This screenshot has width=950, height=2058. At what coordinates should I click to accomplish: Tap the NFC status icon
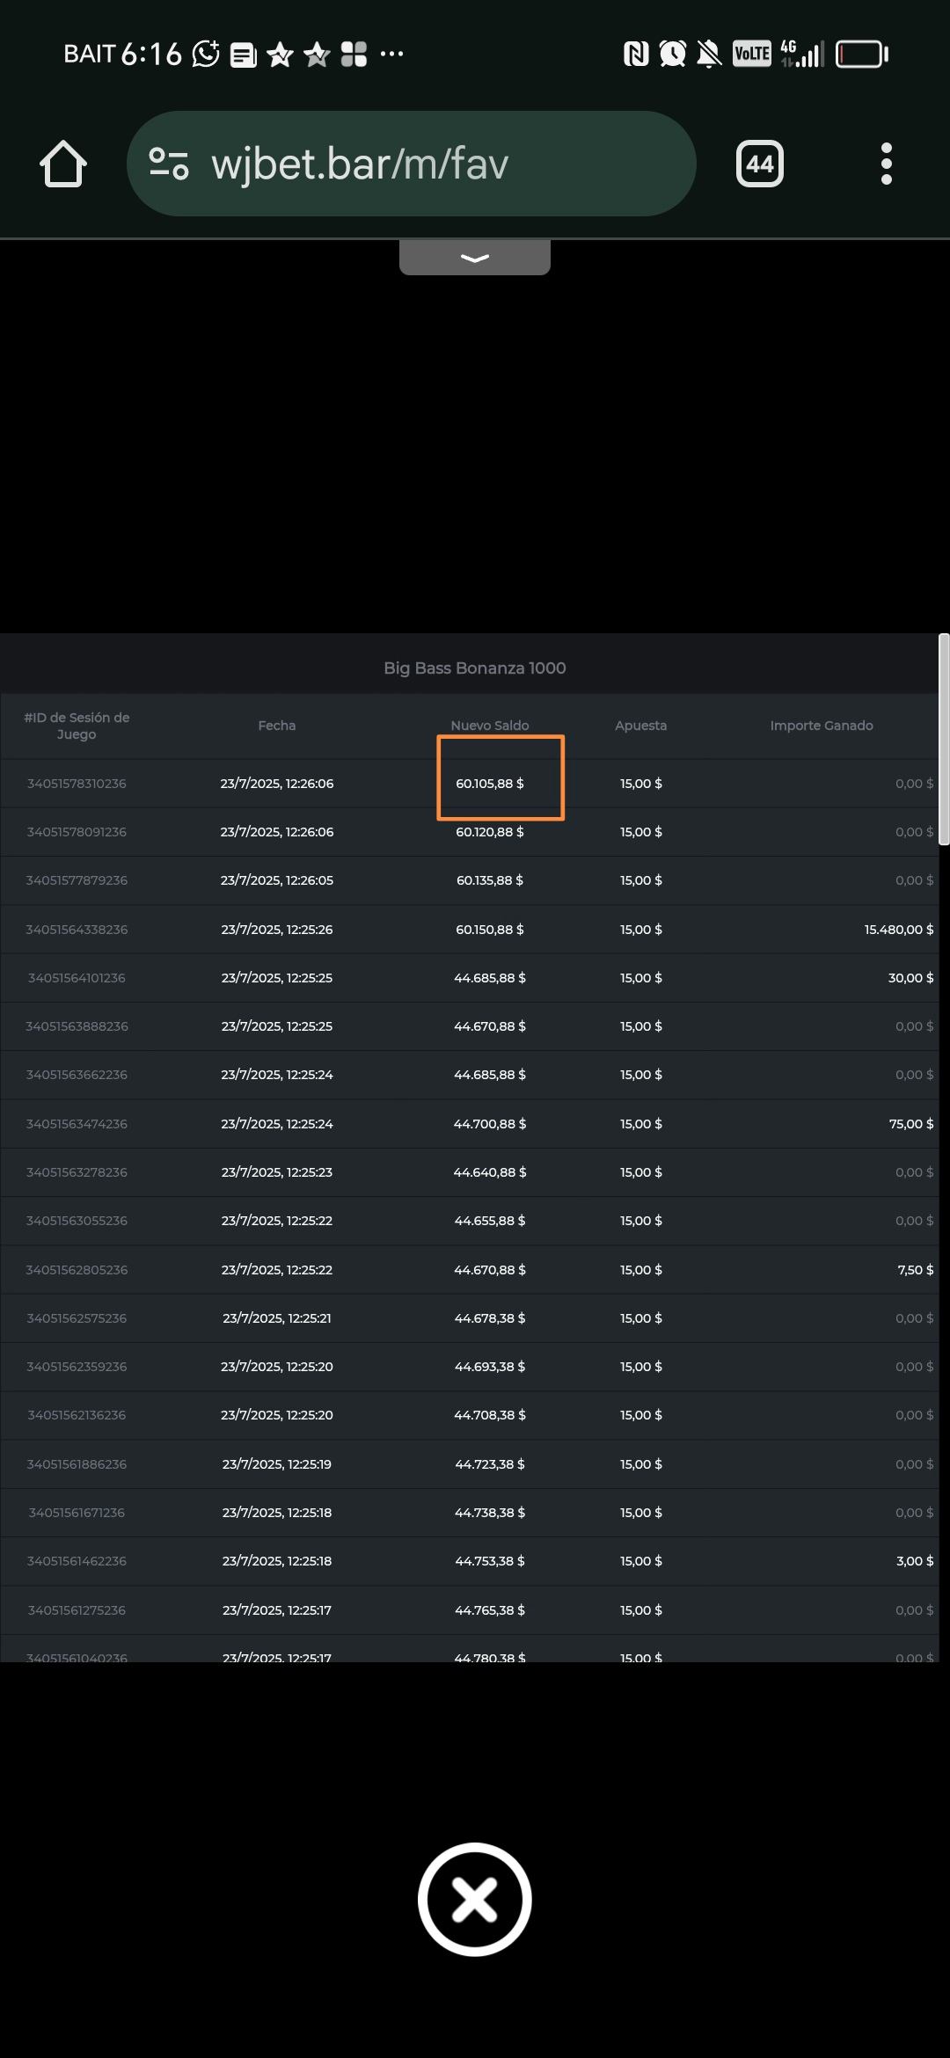[x=636, y=55]
